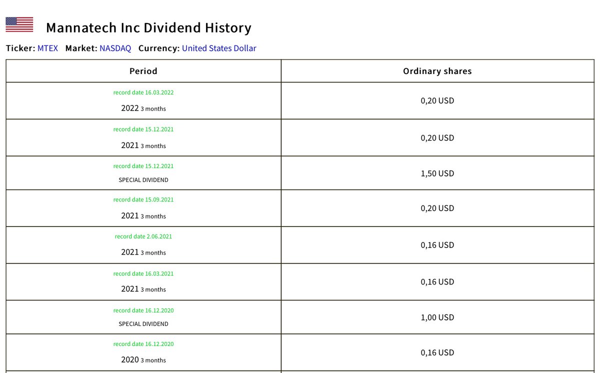Select 0,20 USD for record date 16.03.2022
The width and height of the screenshot is (600, 373).
[437, 100]
